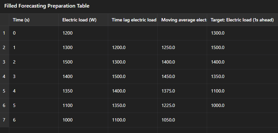Click the time lag cell 1200.0

tap(133, 48)
